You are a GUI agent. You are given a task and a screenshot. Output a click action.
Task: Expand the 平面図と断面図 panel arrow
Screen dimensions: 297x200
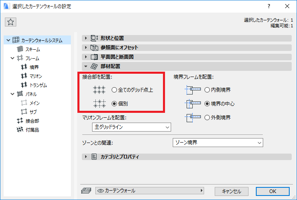tap(86, 57)
